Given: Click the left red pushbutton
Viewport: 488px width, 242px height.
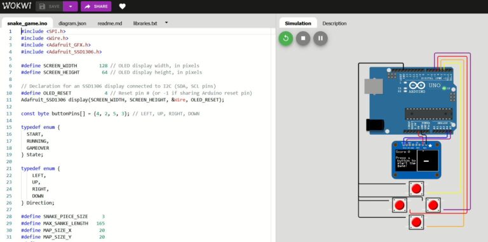Looking at the screenshot, I should 399,205.
